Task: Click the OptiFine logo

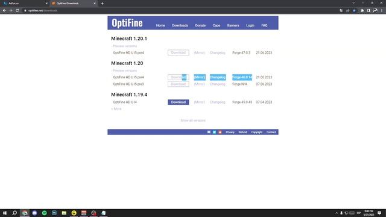Action: tap(127, 23)
